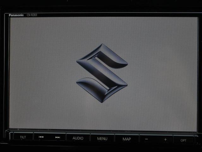Tap the gray area right of the logo
The height and width of the screenshot is (152, 202).
[161, 73]
